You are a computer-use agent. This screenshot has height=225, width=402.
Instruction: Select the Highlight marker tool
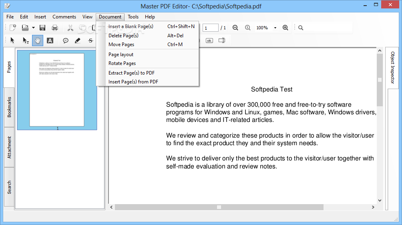pos(78,41)
